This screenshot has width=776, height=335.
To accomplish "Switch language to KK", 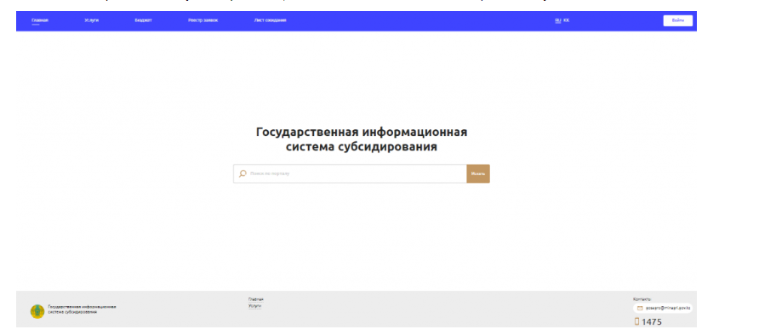I will tap(566, 20).
